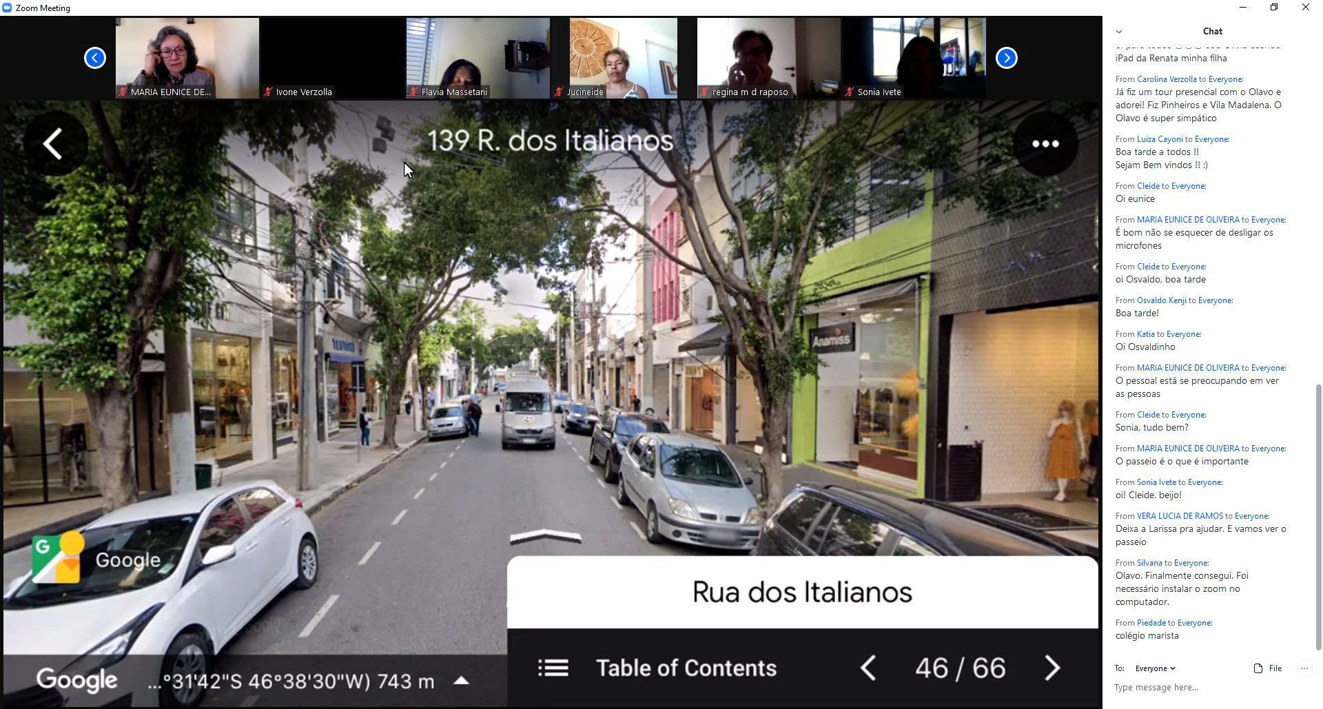Open the Table of Contents
The height and width of the screenshot is (709, 1323).
click(x=686, y=668)
